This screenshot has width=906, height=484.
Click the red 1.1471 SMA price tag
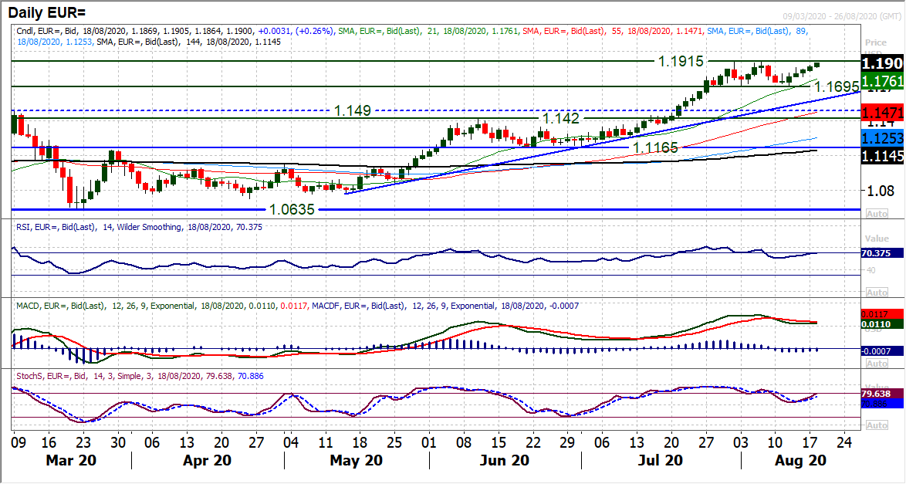point(883,113)
